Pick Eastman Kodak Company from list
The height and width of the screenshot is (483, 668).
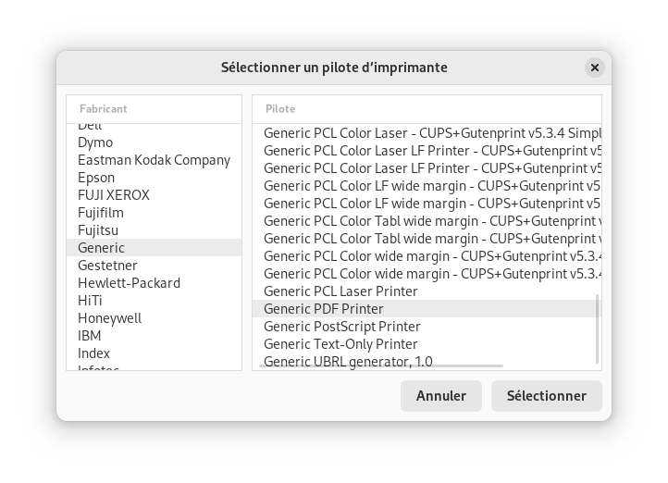click(x=154, y=160)
